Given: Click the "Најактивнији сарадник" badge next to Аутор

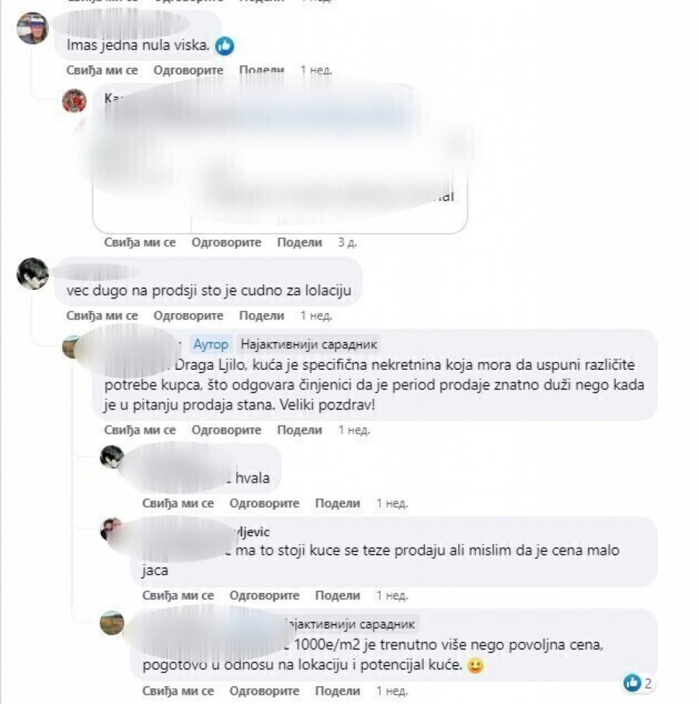Looking at the screenshot, I should pyautogui.click(x=308, y=344).
